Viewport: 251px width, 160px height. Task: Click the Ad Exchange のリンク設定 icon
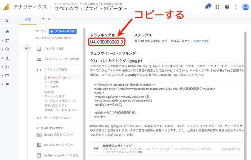pos(39,156)
